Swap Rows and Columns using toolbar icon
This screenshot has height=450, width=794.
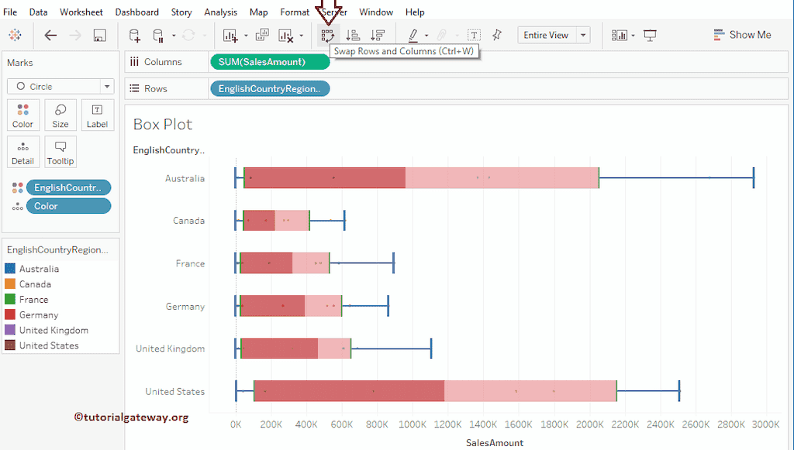327,35
